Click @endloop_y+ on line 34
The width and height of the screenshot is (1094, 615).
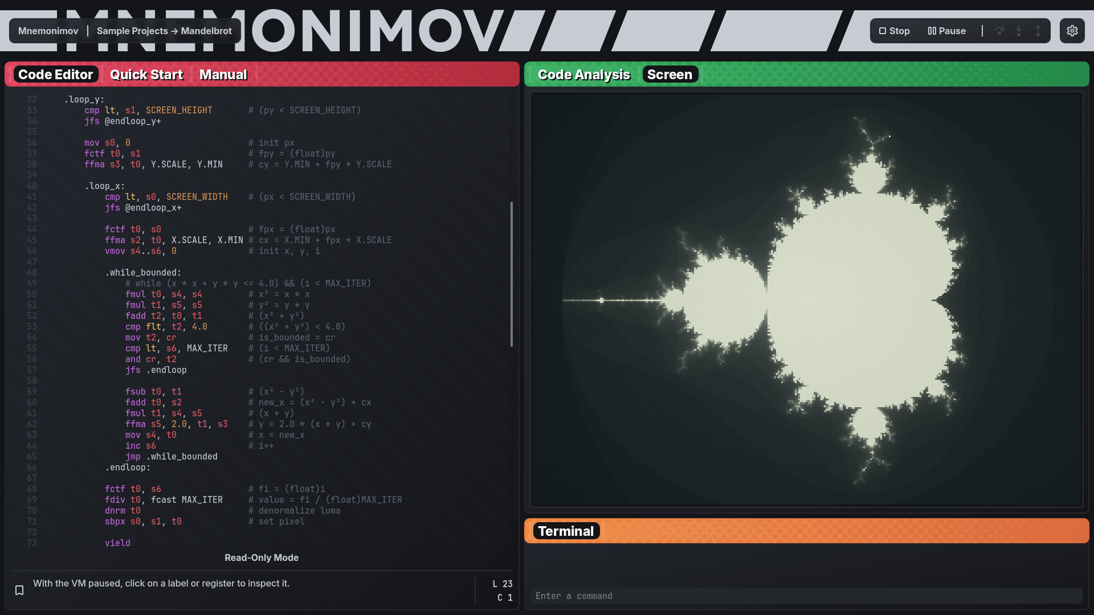click(x=133, y=121)
